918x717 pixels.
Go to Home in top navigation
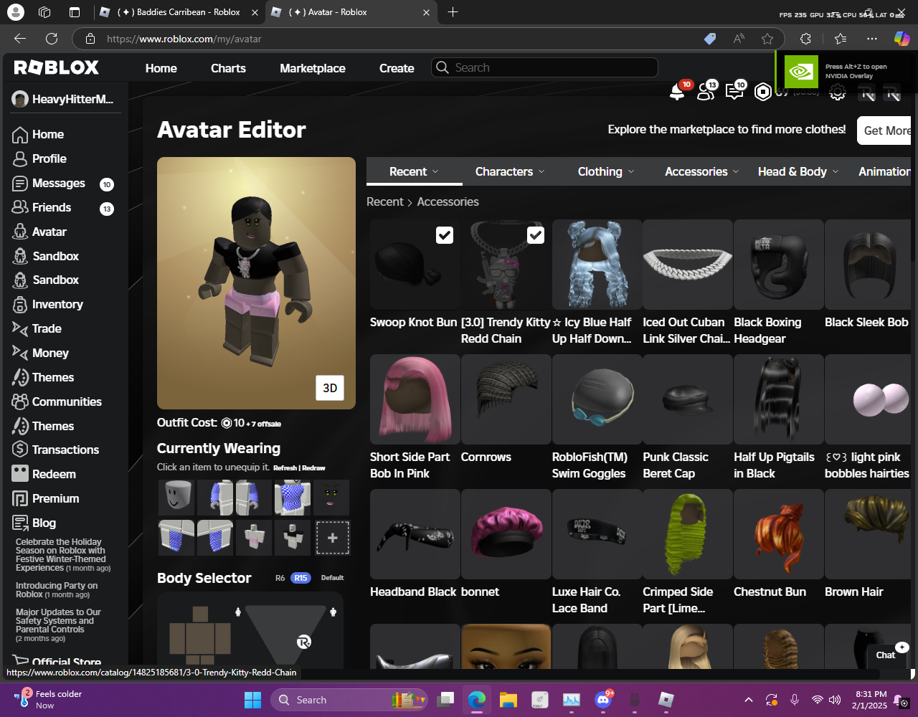161,68
